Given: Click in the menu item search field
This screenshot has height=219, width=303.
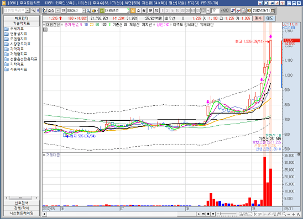Looking at the screenshot, I should [15, 10].
